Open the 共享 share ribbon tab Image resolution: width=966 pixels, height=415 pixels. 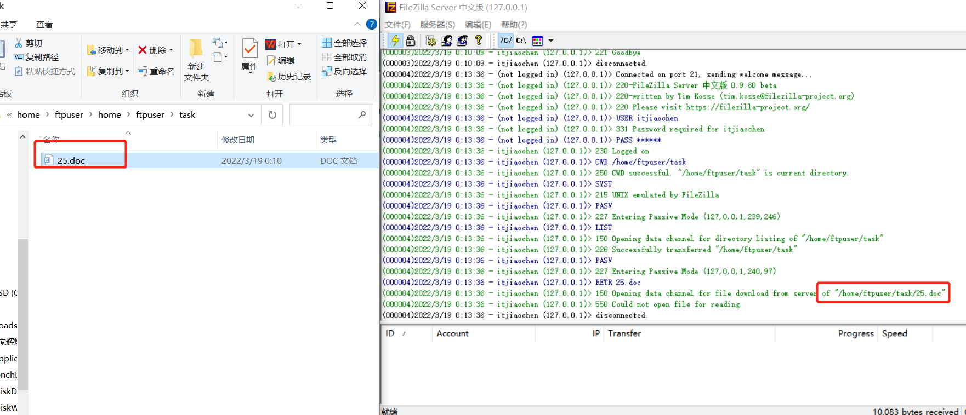9,24
